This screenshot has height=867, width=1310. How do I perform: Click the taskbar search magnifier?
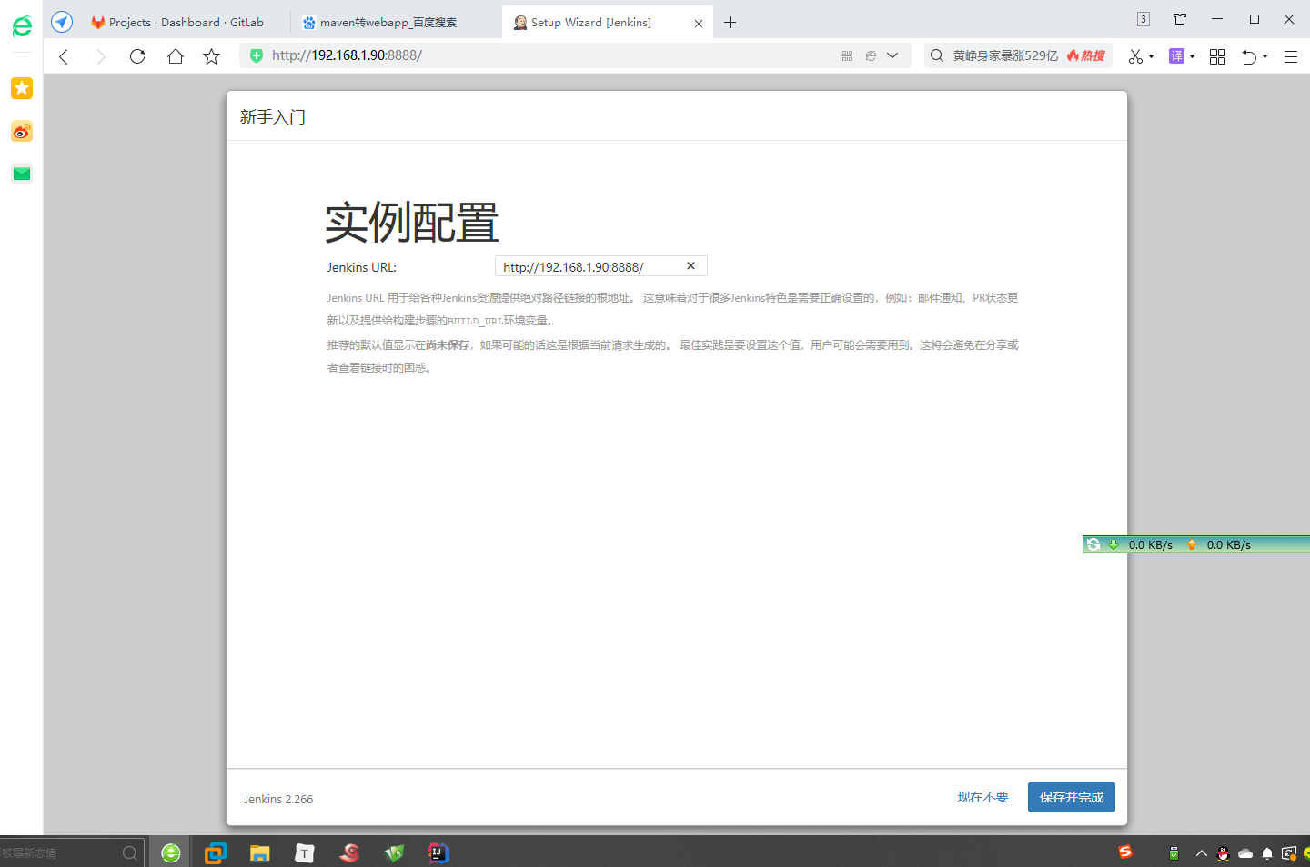130,853
